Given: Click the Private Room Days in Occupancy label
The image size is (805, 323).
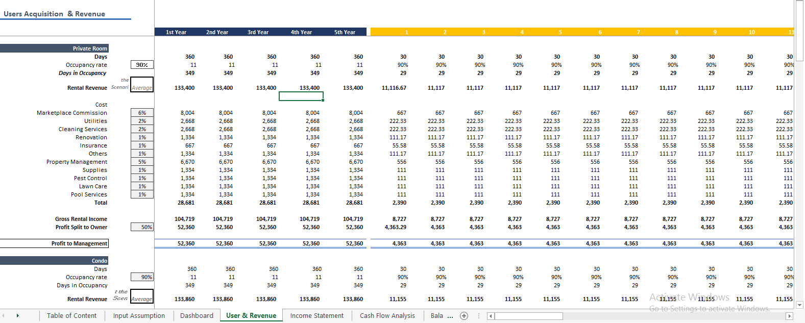Looking at the screenshot, I should click(x=82, y=73).
